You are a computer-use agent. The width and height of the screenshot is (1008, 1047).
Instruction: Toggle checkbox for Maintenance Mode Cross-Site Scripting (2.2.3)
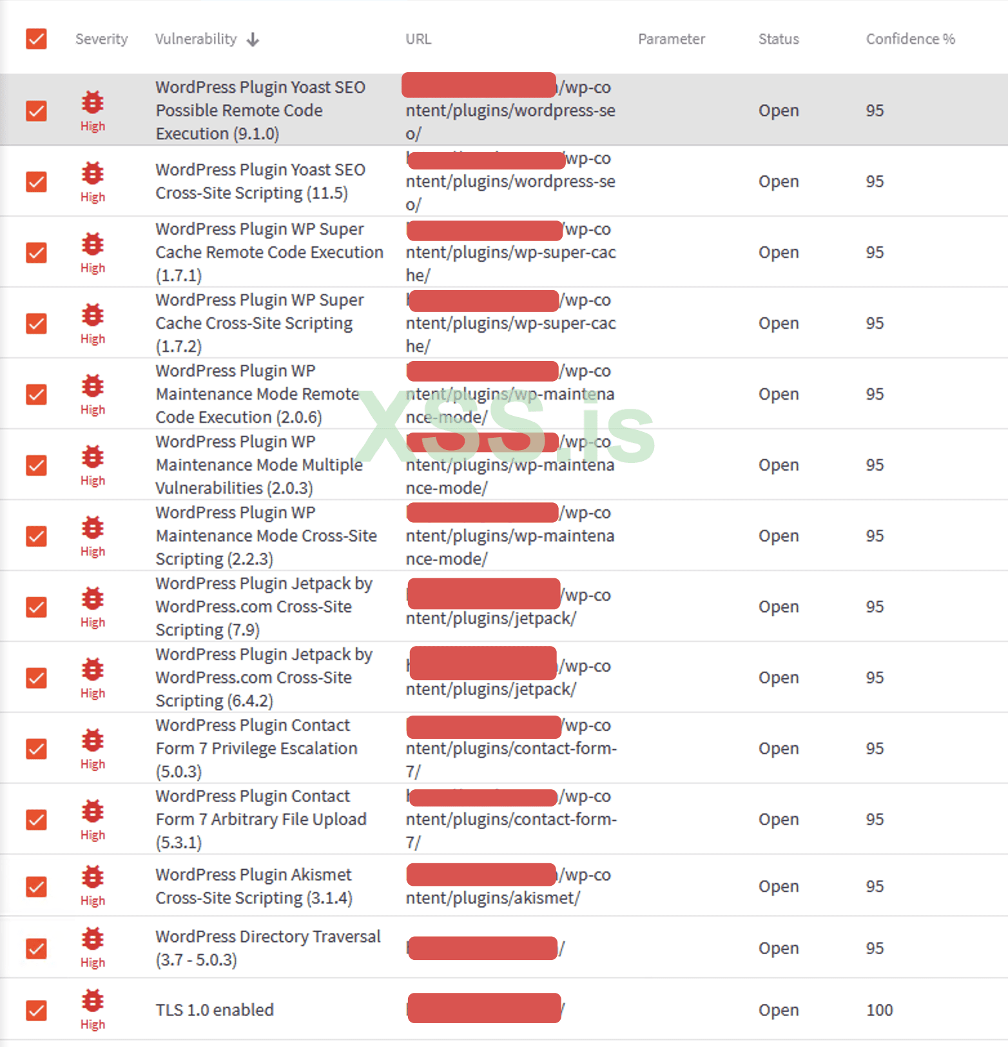click(36, 536)
